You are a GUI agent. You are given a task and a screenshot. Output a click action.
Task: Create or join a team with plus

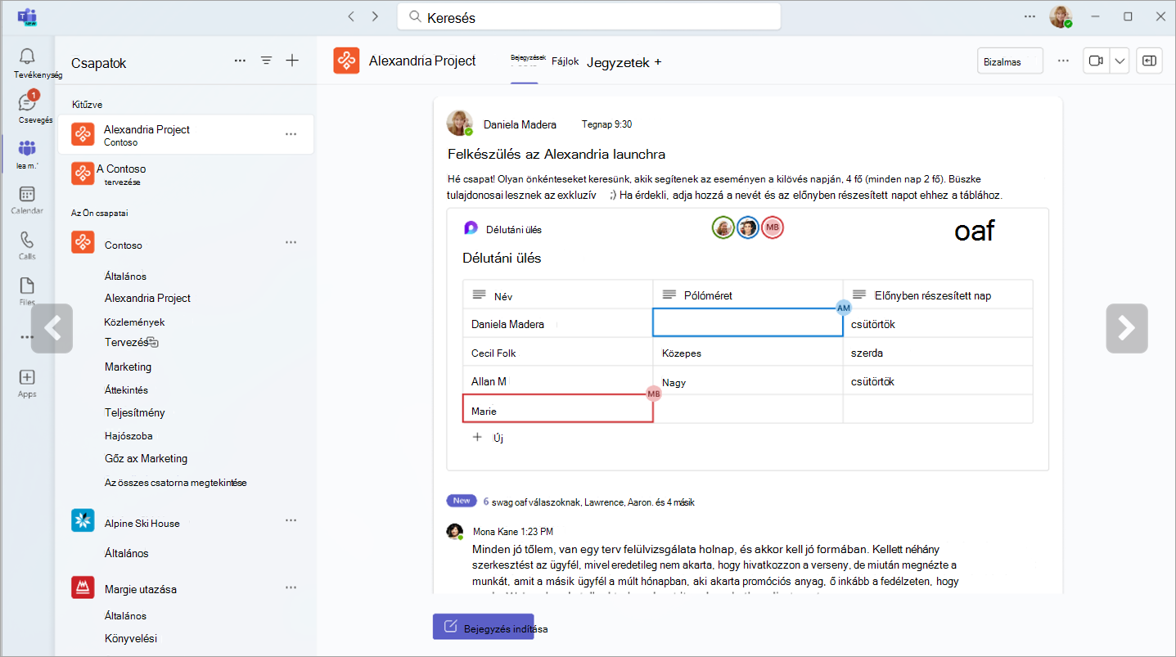point(292,61)
